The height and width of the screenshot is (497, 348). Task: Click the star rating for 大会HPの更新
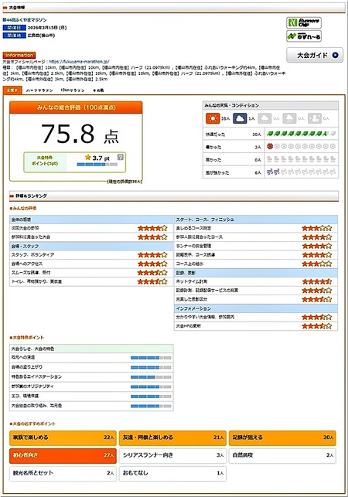coord(317,326)
